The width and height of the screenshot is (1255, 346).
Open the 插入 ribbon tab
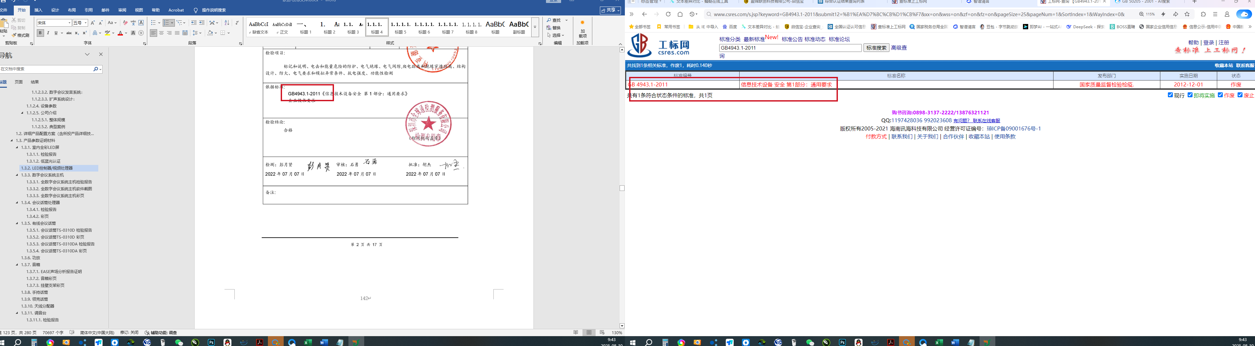pos(38,10)
